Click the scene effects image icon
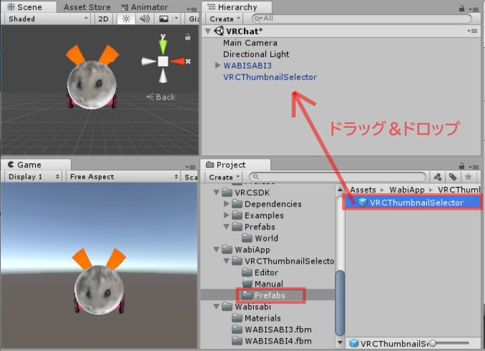485x351 pixels. (164, 19)
